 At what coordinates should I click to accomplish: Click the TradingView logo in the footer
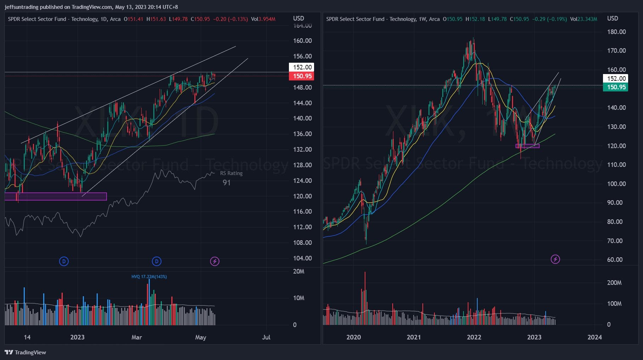25,352
